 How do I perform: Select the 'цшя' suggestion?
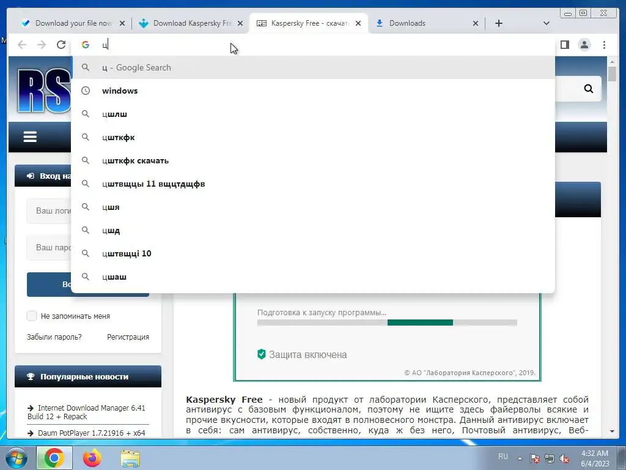pos(313,207)
